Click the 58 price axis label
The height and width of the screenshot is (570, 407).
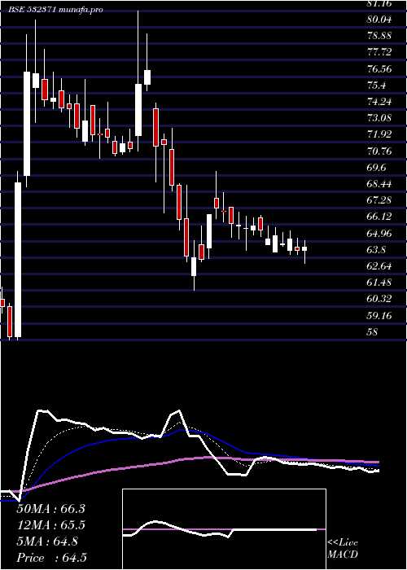[373, 332]
